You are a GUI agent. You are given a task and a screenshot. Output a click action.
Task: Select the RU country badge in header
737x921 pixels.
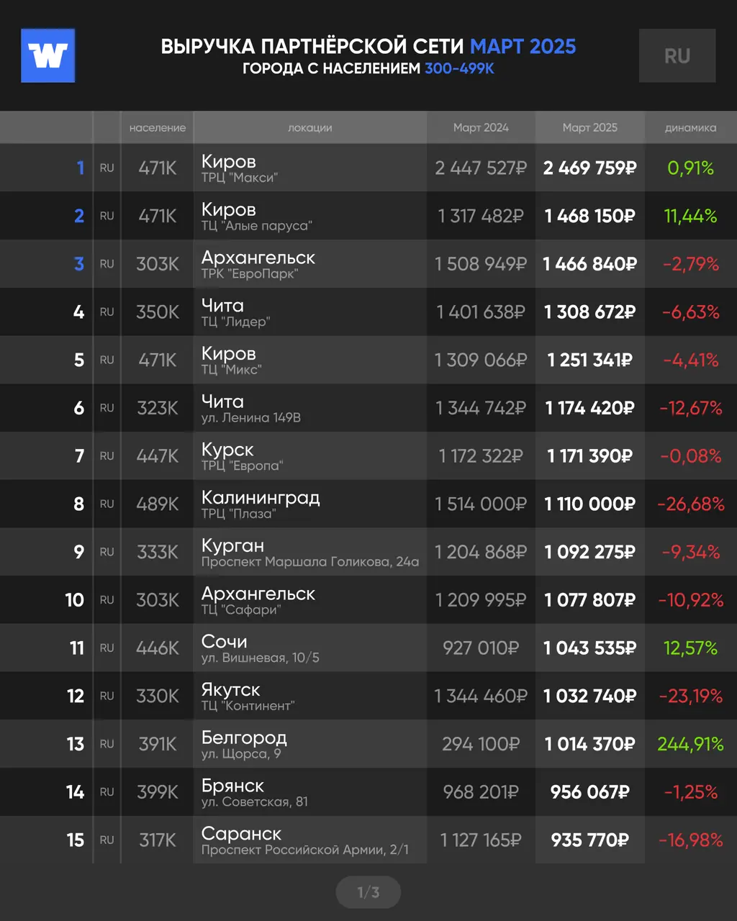(677, 55)
